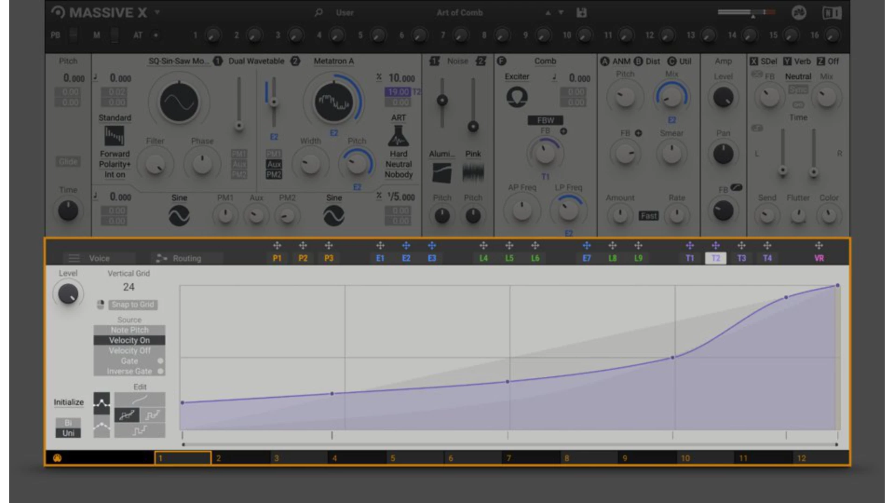Select the sine waveform icon under second Sine label

point(334,216)
